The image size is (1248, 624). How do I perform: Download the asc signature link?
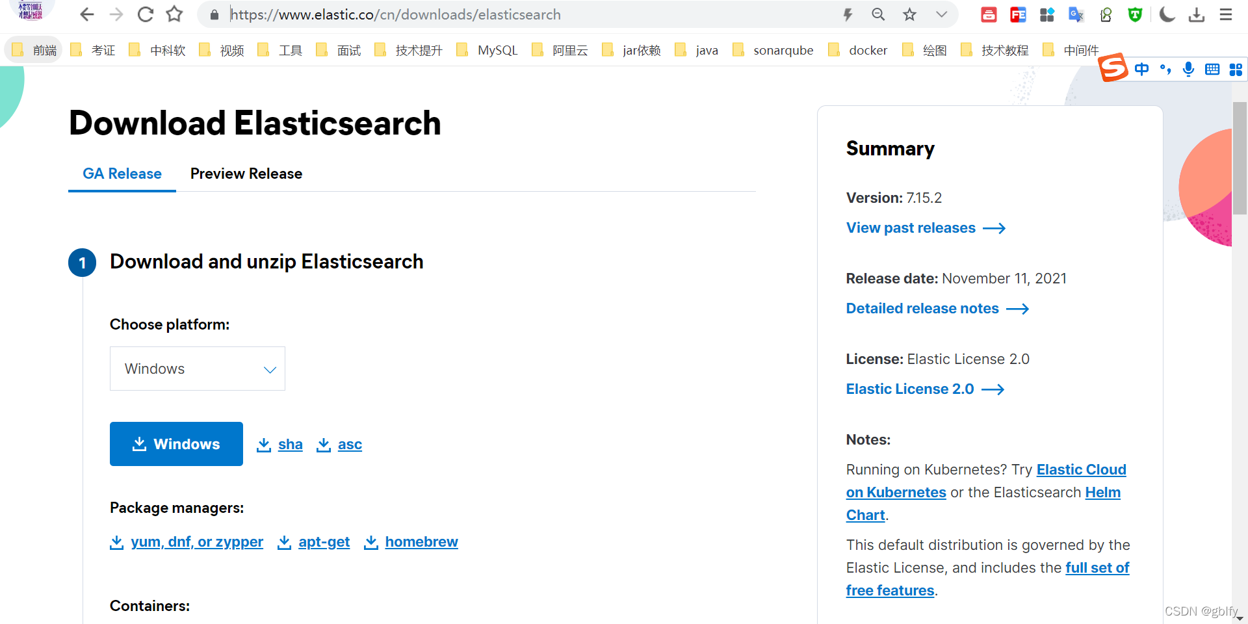click(339, 445)
